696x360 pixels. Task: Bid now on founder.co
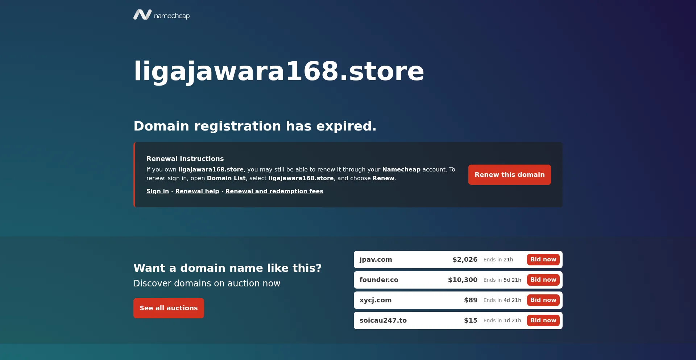(x=543, y=280)
